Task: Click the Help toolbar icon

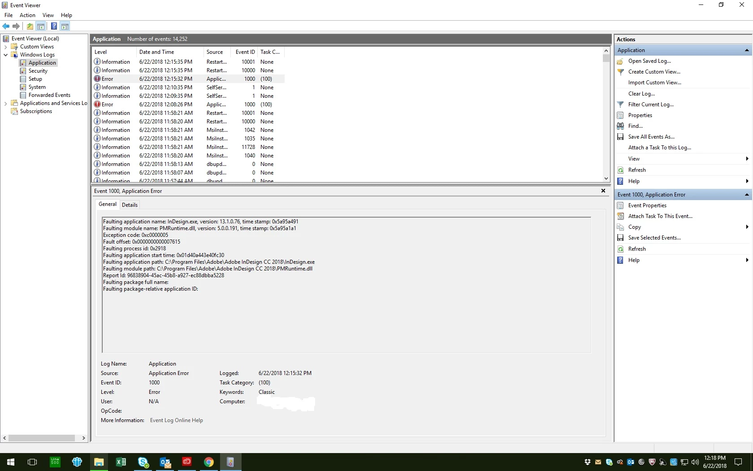Action: 54,26
